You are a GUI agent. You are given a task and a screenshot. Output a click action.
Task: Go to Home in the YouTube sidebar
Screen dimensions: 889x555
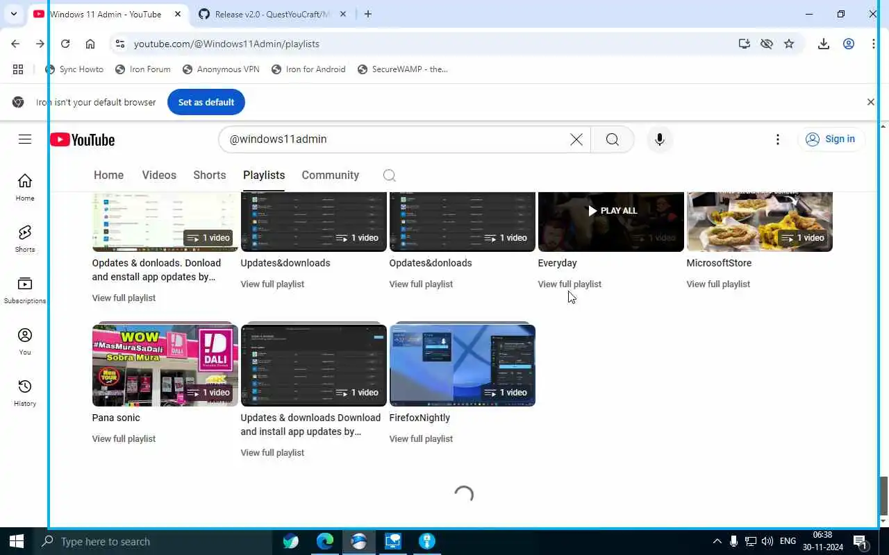(25, 187)
